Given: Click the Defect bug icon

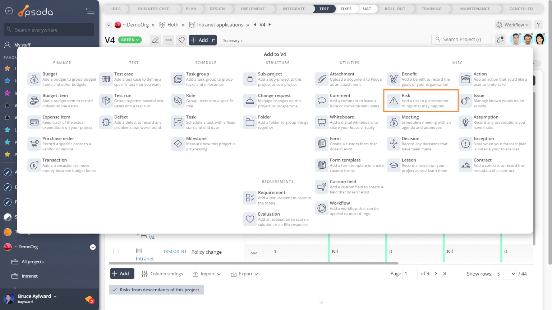Looking at the screenshot, I should (x=106, y=122).
